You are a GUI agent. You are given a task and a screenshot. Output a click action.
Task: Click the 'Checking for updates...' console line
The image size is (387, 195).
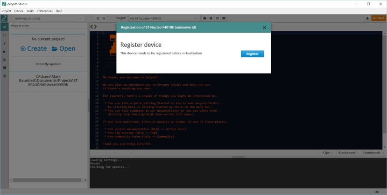tap(110, 167)
